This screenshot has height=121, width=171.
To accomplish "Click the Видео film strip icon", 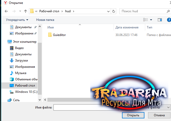I will [x=12, y=48].
